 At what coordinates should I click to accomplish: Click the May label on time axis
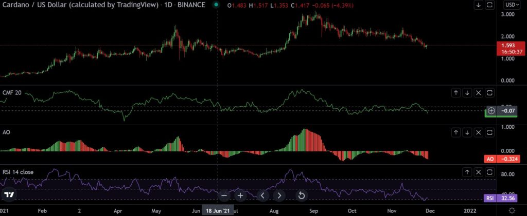[156, 211]
